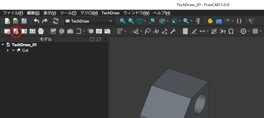Image resolution: width=264 pixels, height=118 pixels.
Task: Open the Measure caliper tool
Action: coord(198,21)
